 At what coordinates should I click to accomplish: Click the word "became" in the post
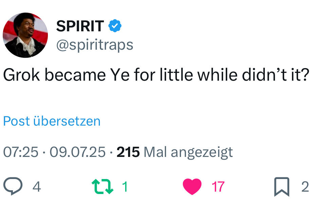[x=75, y=75]
